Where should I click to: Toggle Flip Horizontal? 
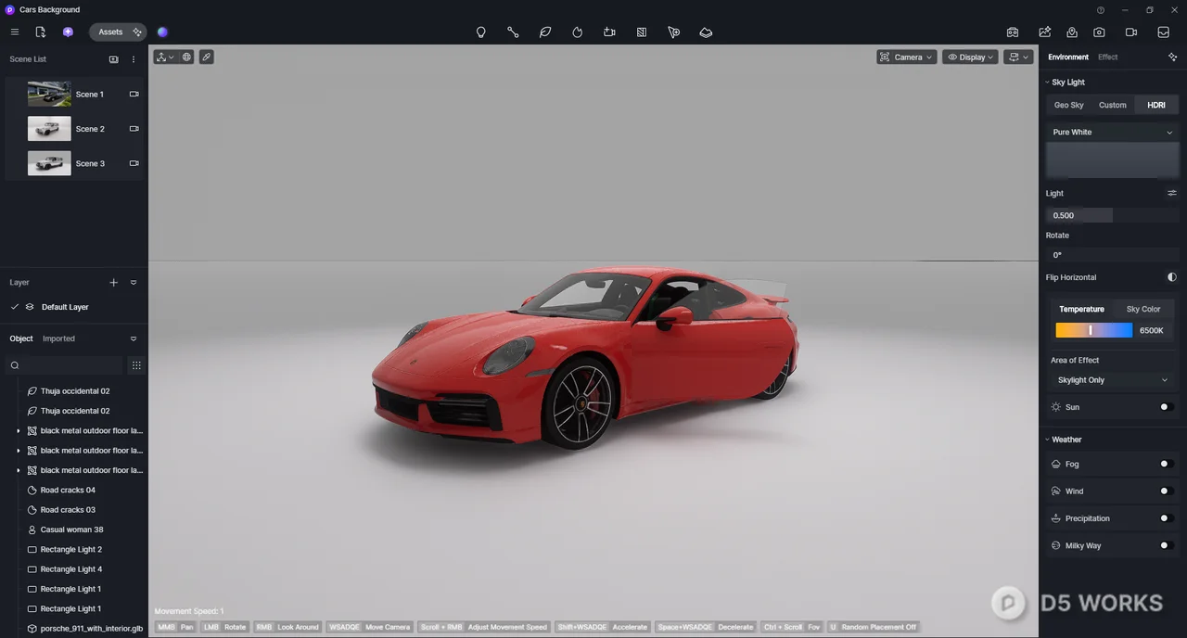(1171, 277)
